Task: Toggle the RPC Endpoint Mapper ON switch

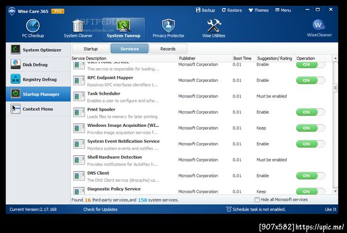Action: pyautogui.click(x=311, y=80)
